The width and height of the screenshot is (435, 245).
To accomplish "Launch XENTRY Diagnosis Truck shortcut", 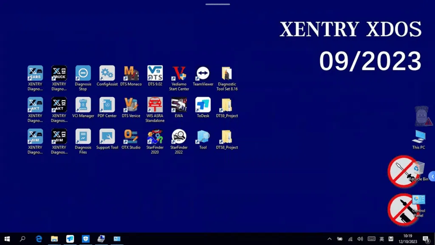I will point(59,73).
